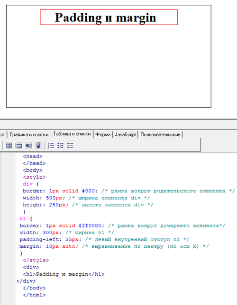Image resolution: width=237 pixels, height=305 pixels.
Task: Click the </head> closing tag line
Action: tap(34, 163)
